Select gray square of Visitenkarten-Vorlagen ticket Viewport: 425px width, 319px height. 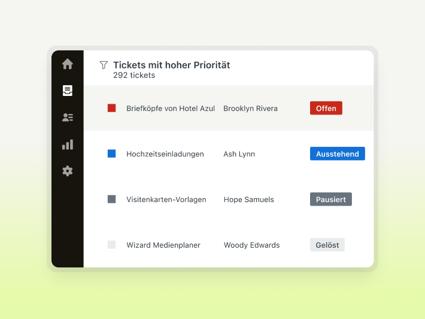pyautogui.click(x=112, y=199)
